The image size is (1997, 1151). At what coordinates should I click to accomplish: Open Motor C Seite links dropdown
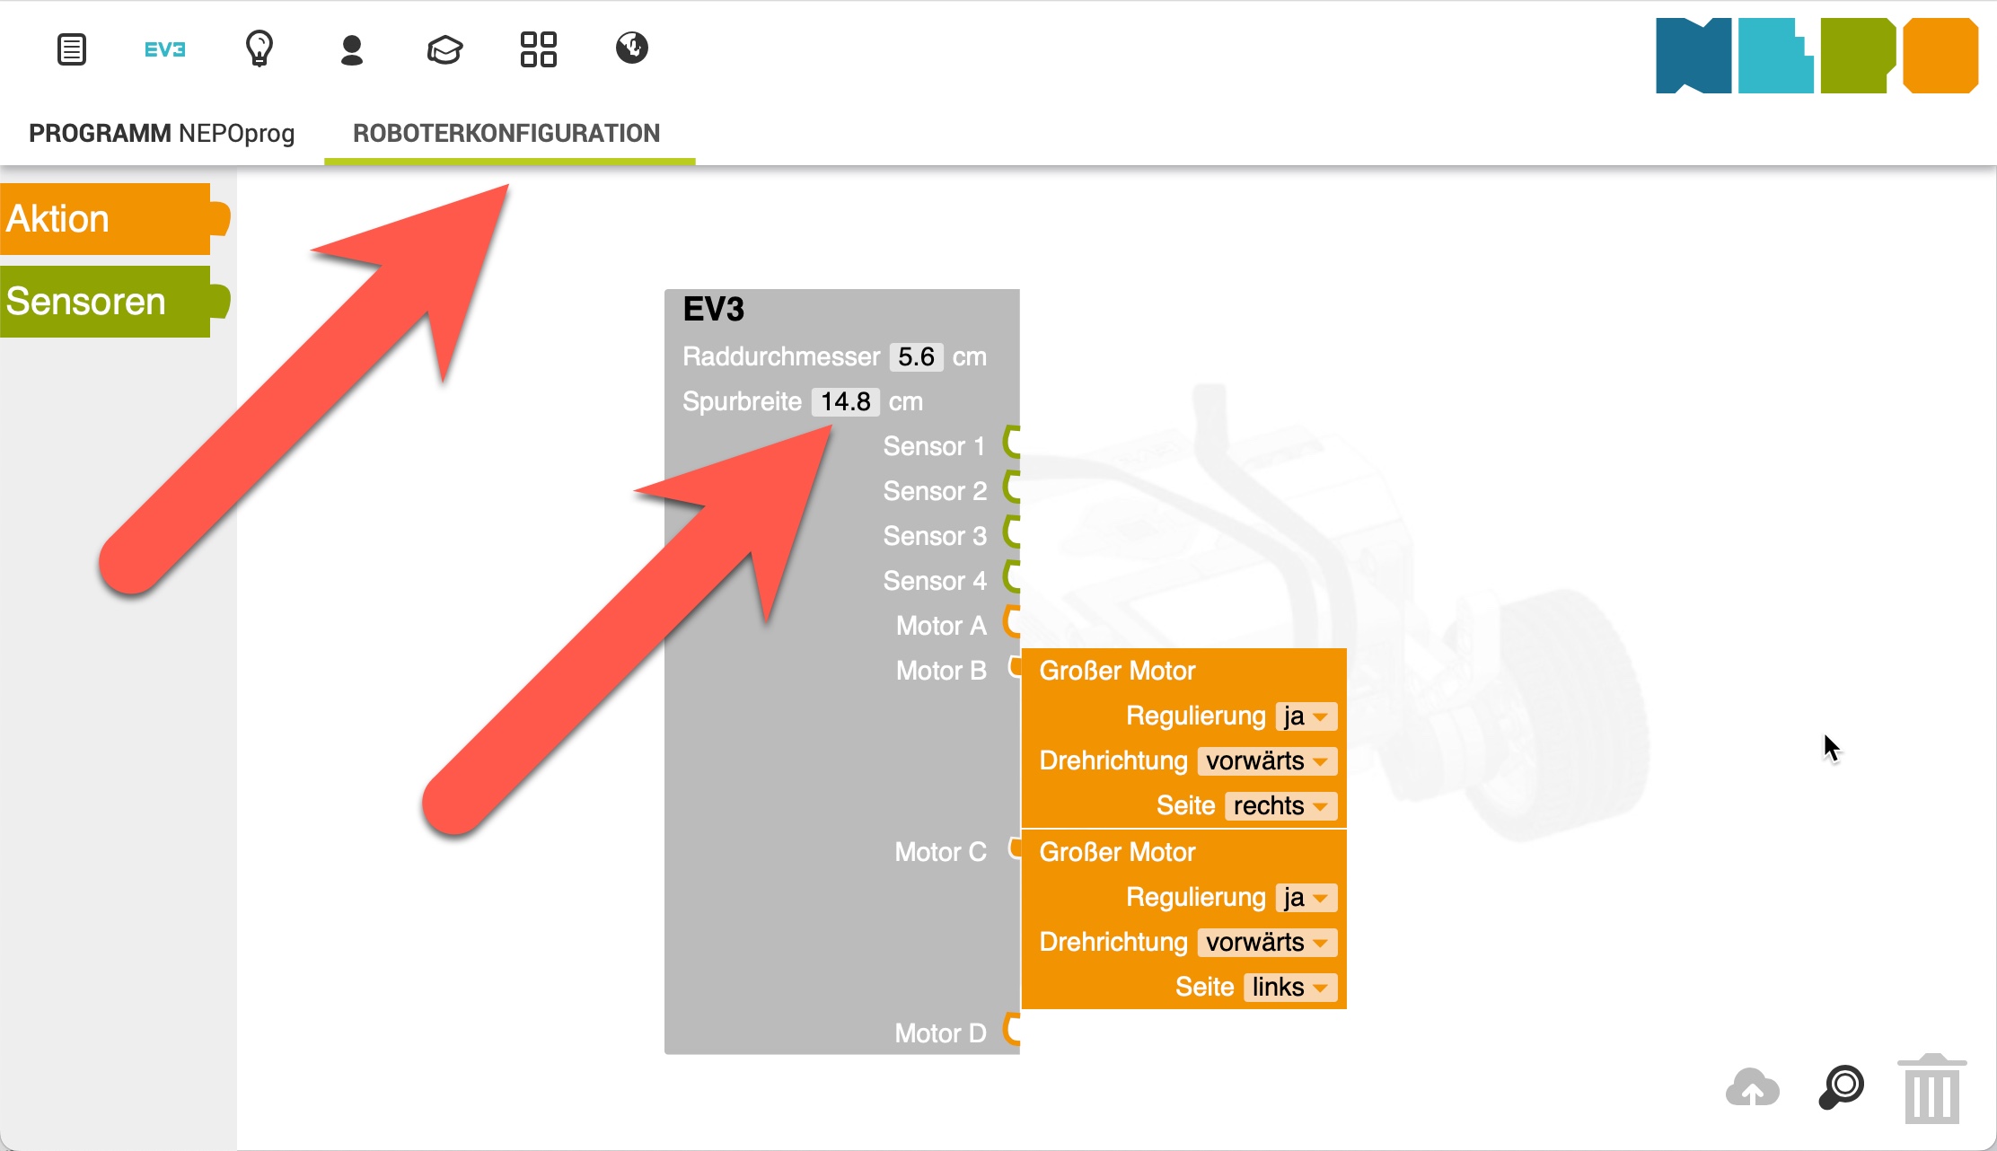coord(1290,988)
